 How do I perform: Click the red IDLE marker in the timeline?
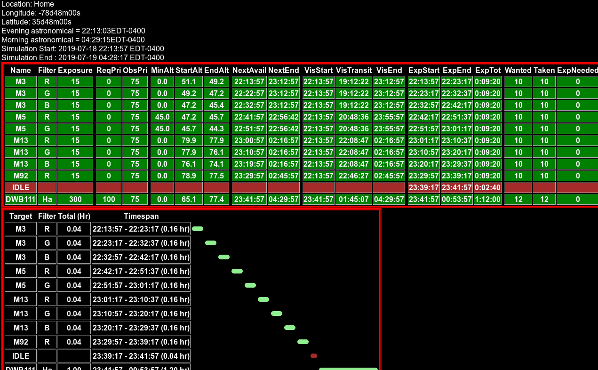click(x=313, y=356)
